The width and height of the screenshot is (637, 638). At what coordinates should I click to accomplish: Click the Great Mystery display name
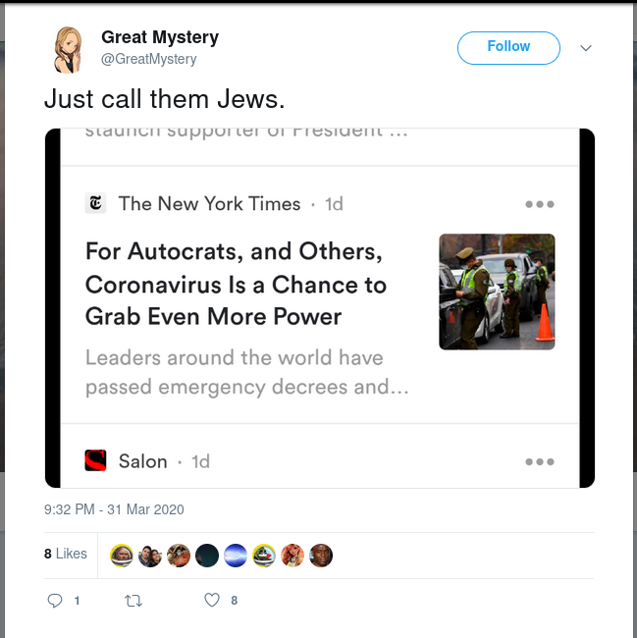point(160,37)
